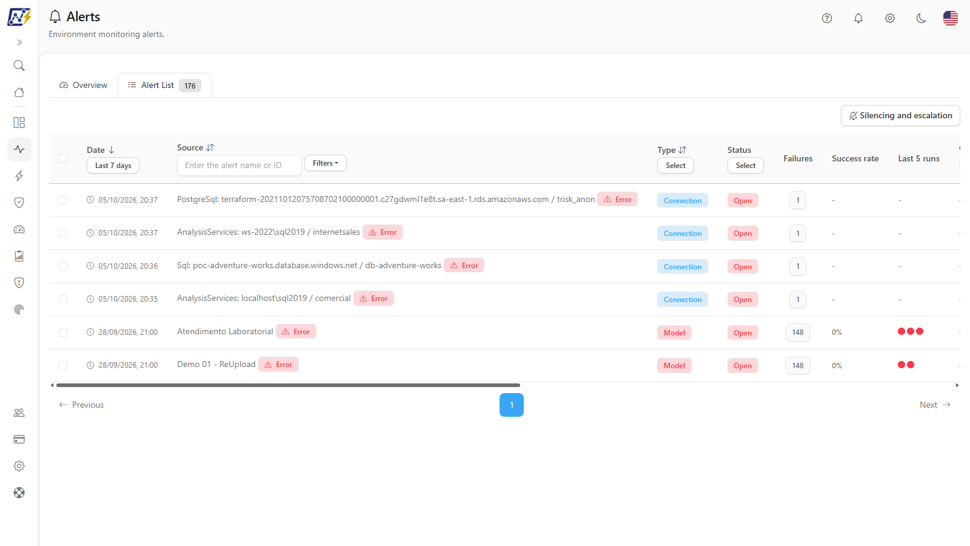Screen dimensions: 970x546
Task: Open monitoring pulse sidebar icon
Action: pos(19,149)
